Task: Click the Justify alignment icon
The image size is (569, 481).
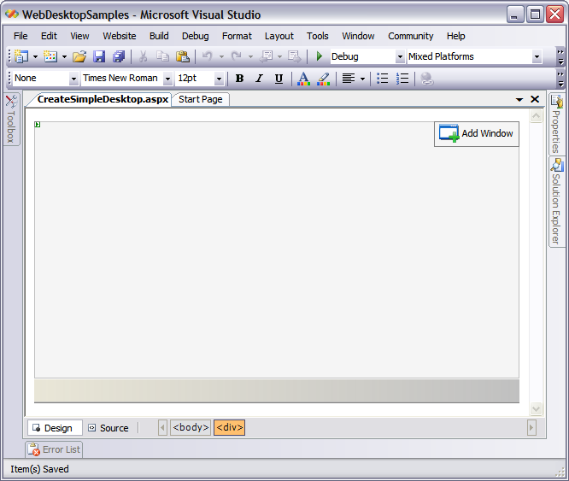Action: (349, 79)
